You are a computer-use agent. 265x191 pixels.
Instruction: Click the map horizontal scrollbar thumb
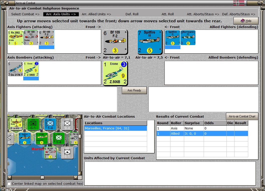click(43, 177)
